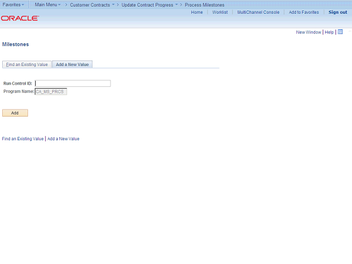Click bottom Find an Existing Value link

(23, 139)
